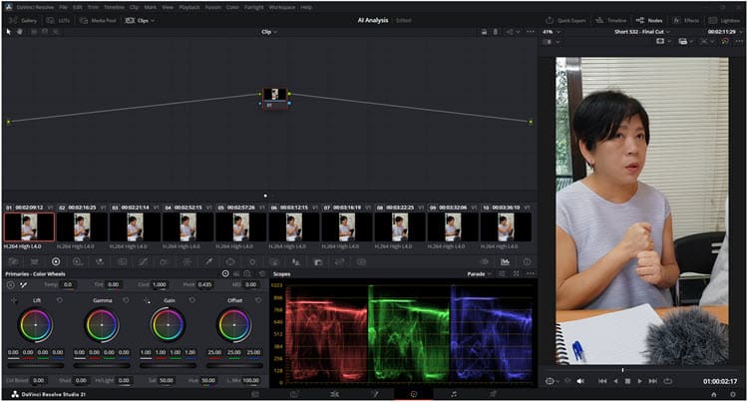Select clip 05 thumbnail

click(241, 227)
